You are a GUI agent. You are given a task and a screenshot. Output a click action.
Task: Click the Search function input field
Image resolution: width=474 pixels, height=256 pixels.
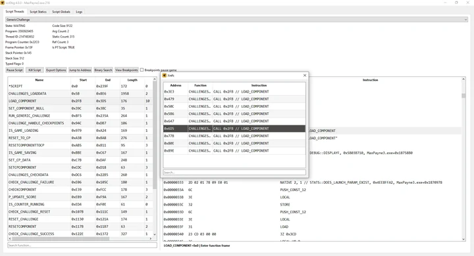click(x=82, y=245)
